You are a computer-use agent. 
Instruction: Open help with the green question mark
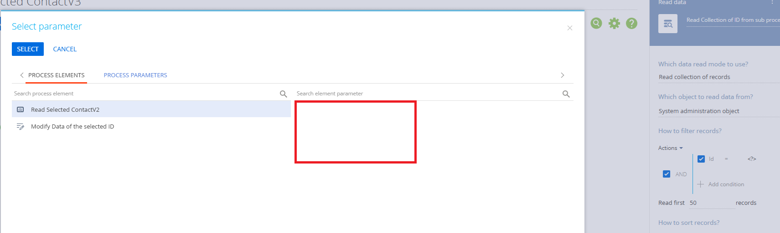(x=631, y=23)
